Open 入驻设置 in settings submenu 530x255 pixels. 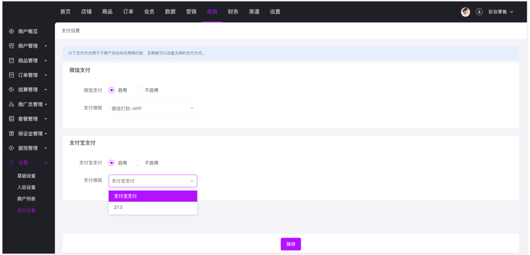click(26, 187)
